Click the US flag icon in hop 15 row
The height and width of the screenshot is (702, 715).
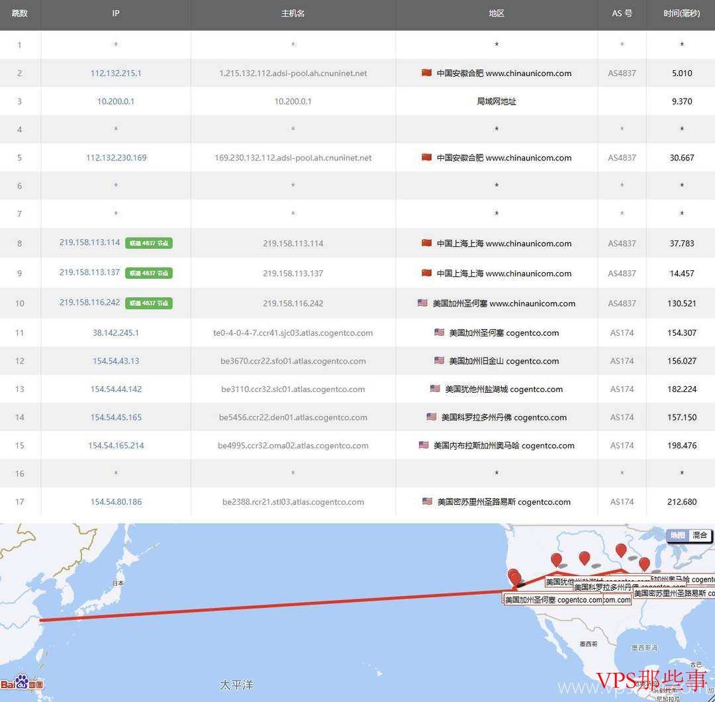[423, 445]
